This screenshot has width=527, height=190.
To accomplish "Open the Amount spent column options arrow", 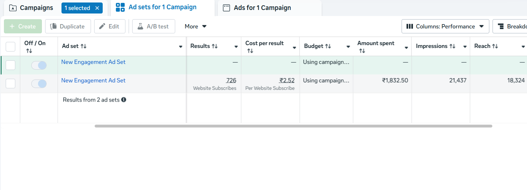I will point(406,48).
